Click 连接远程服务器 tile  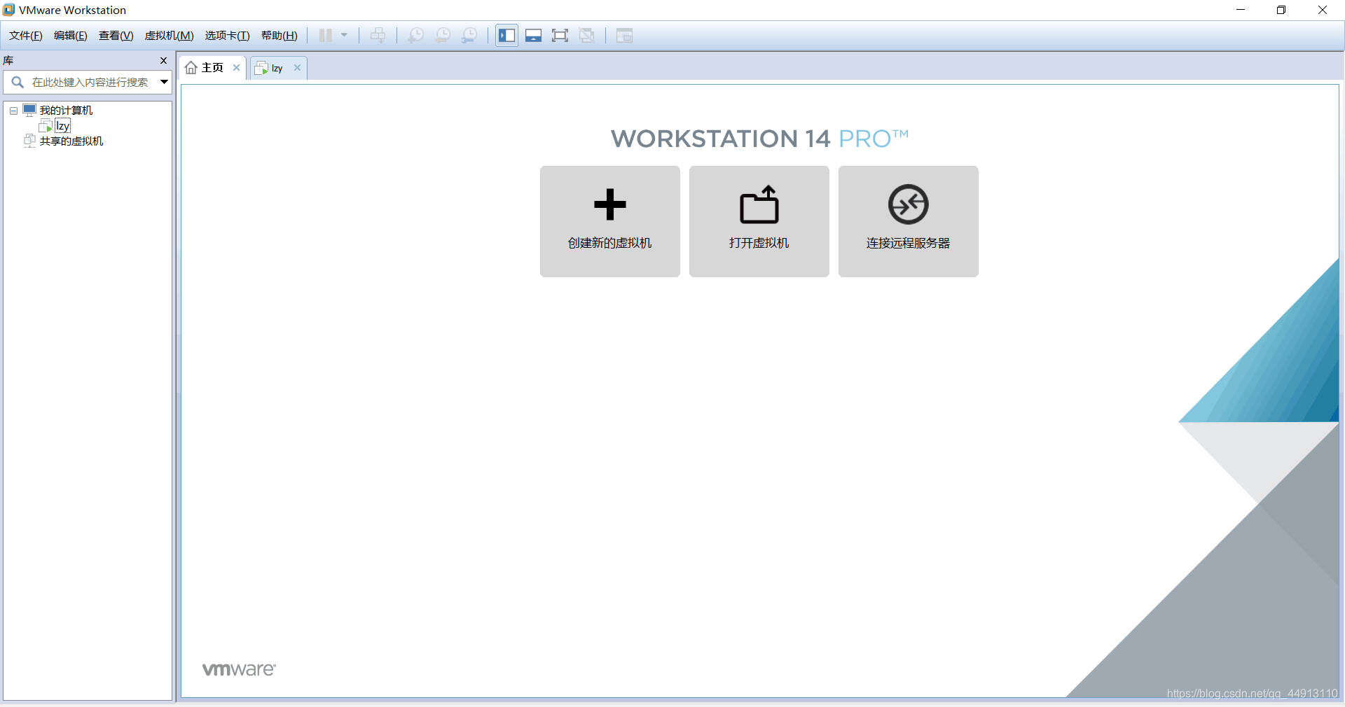(909, 221)
